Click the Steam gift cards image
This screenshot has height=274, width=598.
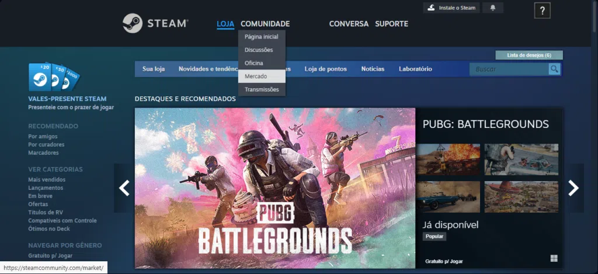tap(54, 77)
